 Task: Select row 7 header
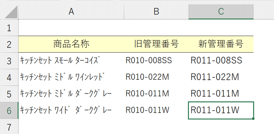tap(9, 127)
